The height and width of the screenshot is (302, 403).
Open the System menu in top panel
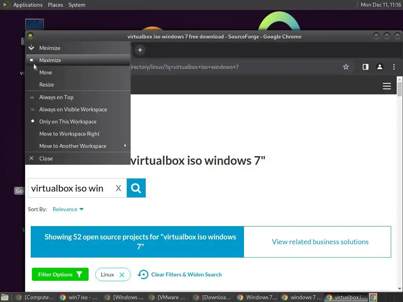tap(77, 5)
